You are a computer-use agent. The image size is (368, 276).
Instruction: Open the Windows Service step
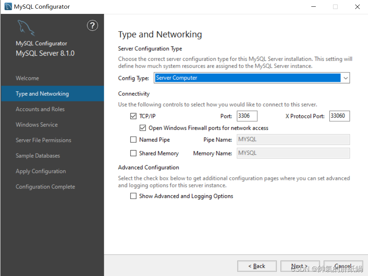[x=37, y=125]
